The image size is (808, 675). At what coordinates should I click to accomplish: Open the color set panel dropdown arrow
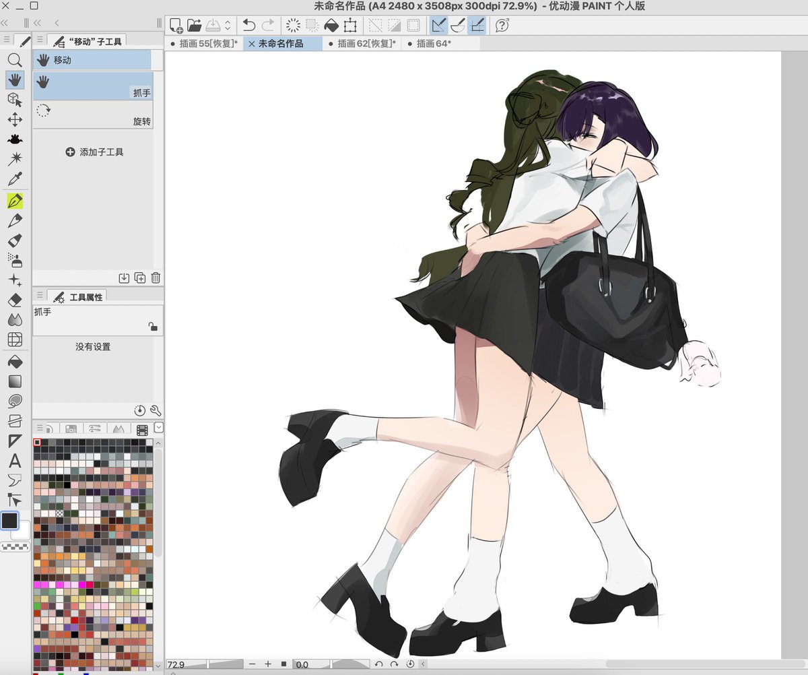coord(159,428)
